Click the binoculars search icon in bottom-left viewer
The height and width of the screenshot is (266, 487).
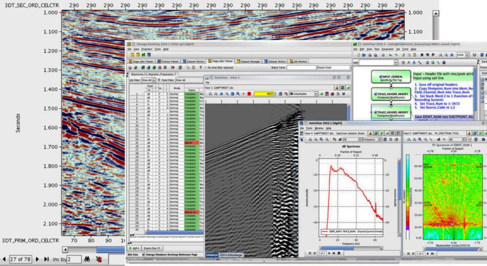coord(87,259)
